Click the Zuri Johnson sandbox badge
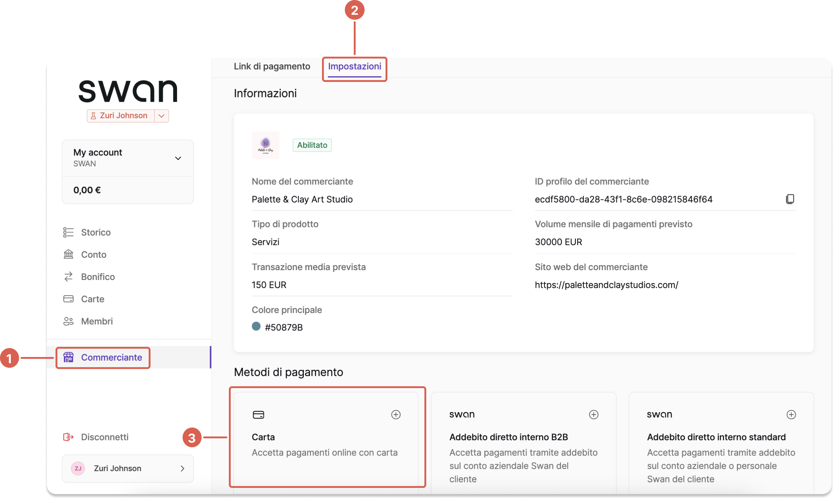834x499 pixels. (x=121, y=116)
